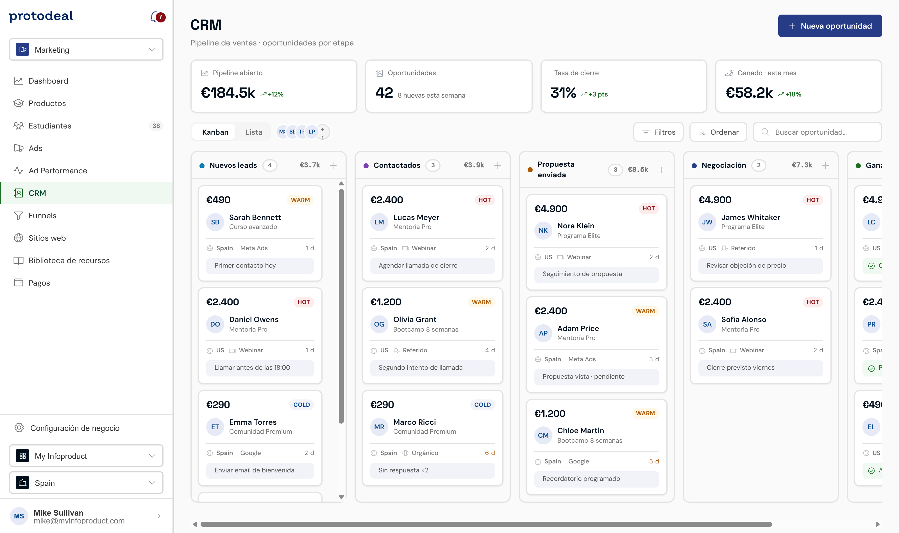The width and height of the screenshot is (899, 533).
Task: Click Revisar objeción de precio task chip
Action: [x=760, y=265]
